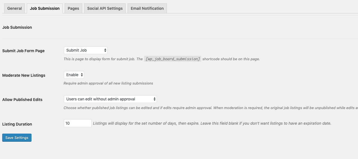The width and height of the screenshot is (358, 159).
Task: Open the Submit Job Form Page dropdown
Action: [x=86, y=50]
